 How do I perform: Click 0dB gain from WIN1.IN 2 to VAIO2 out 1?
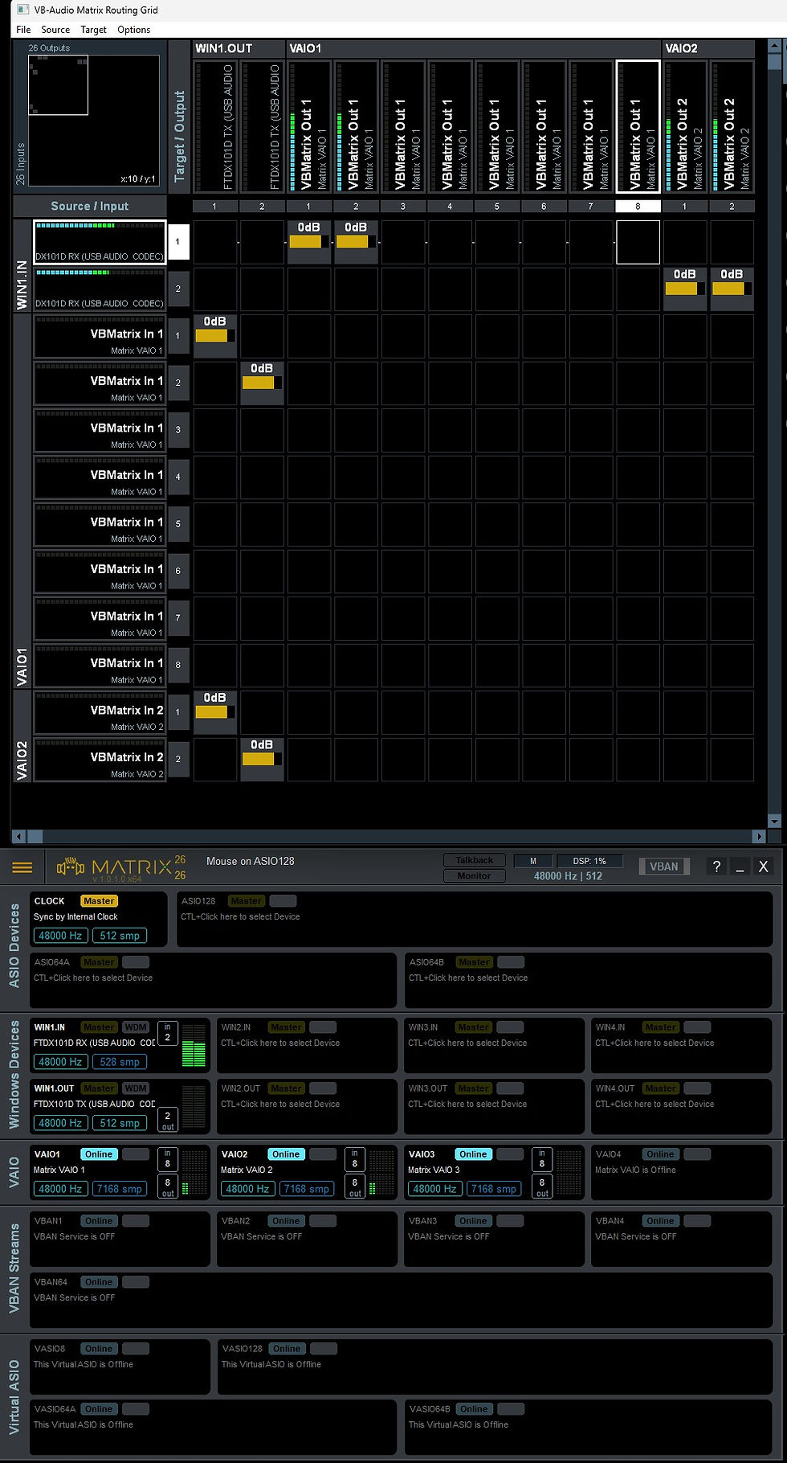(x=684, y=289)
